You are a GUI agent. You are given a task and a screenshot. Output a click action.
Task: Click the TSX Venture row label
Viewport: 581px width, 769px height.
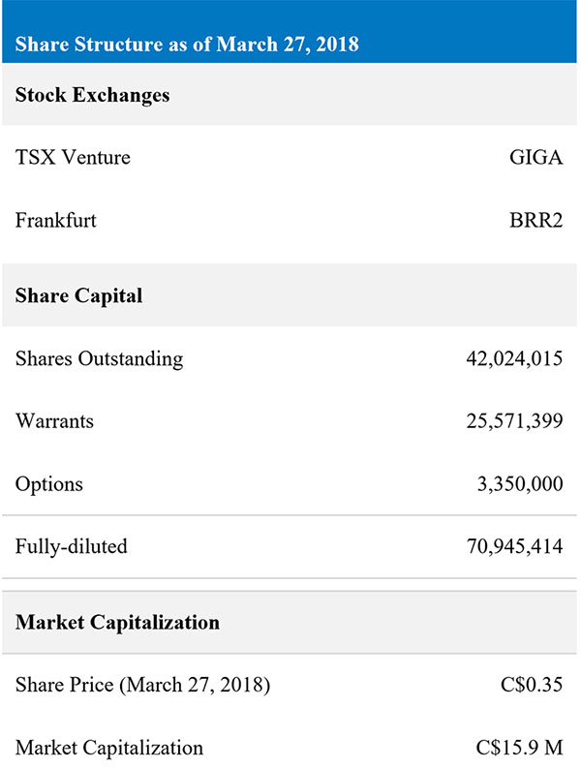tap(73, 158)
